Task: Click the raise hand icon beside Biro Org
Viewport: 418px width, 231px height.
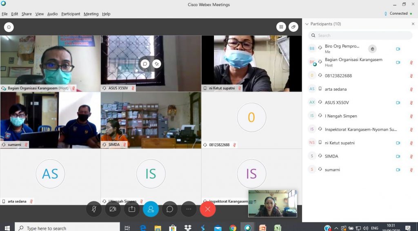Action: click(x=372, y=49)
